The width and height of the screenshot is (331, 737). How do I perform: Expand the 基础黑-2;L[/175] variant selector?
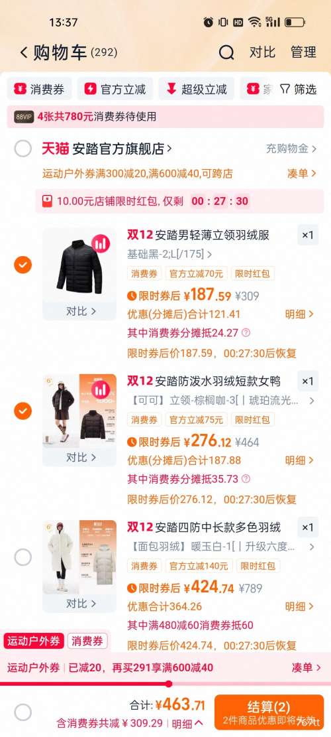[169, 254]
